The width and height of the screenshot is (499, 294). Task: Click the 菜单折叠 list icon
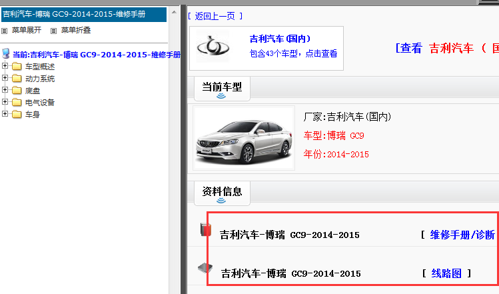point(53,31)
